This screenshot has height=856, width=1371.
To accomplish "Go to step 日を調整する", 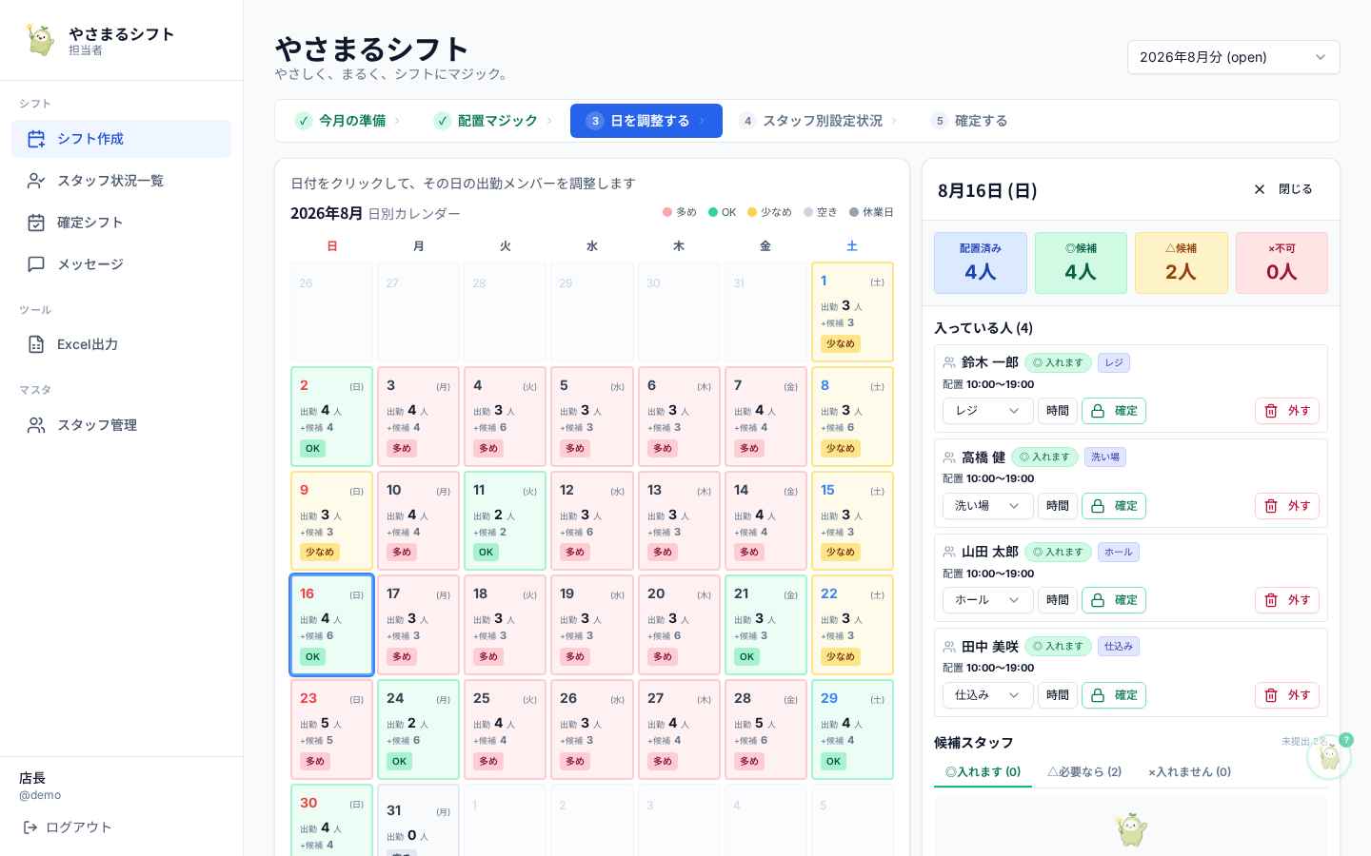I will pos(646,121).
